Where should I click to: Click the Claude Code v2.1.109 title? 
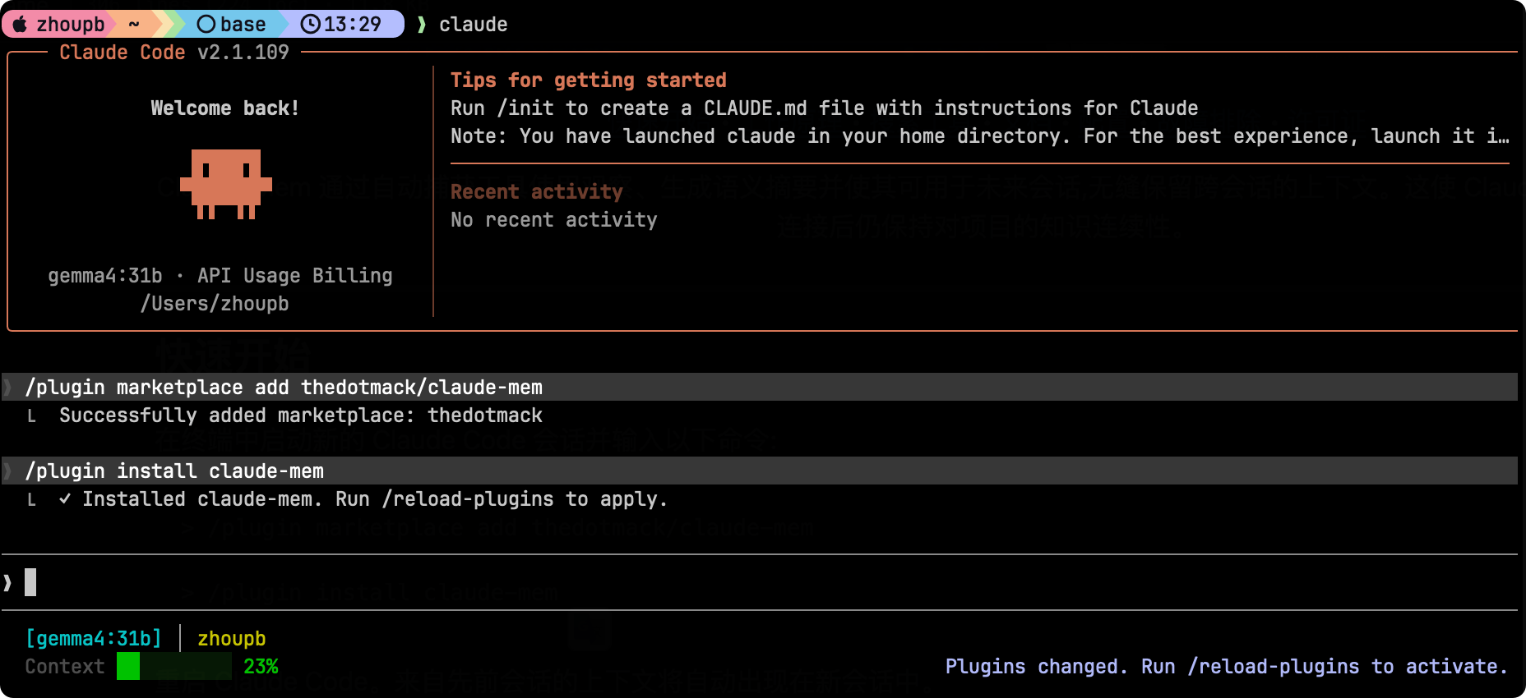click(173, 52)
